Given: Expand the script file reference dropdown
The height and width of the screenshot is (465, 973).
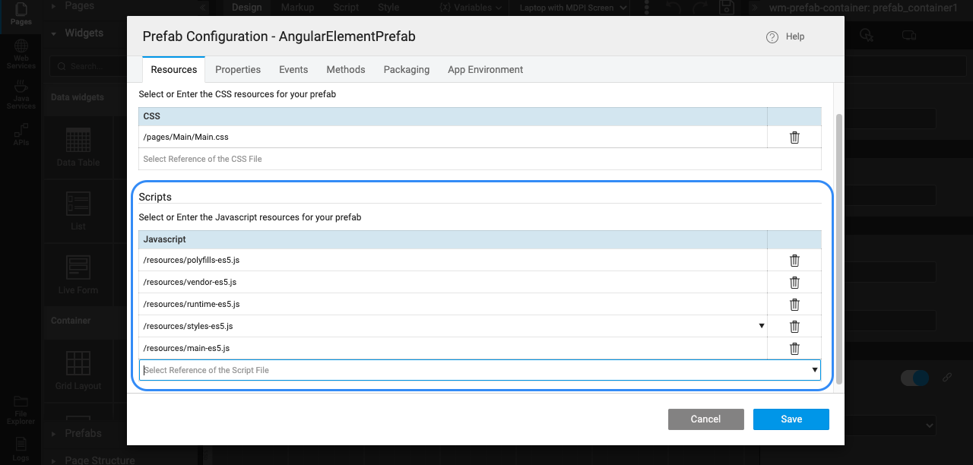Looking at the screenshot, I should point(815,370).
